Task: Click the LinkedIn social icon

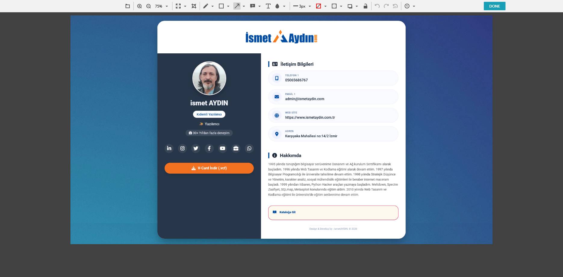Action: [x=169, y=148]
